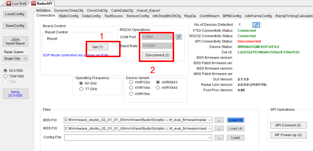Viewport: 313px width, 151px height.
Task: Select xWR6843 device variant
Action: coord(166,82)
